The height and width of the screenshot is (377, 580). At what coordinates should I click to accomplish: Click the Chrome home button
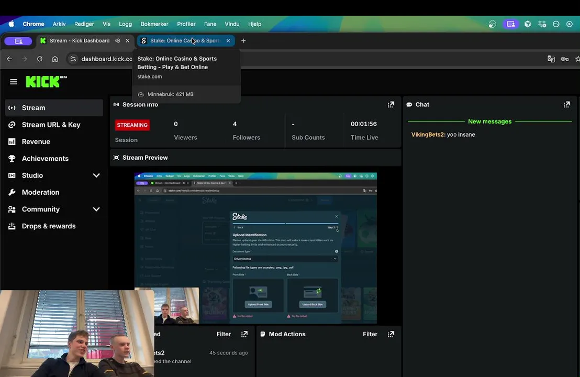pyautogui.click(x=55, y=59)
